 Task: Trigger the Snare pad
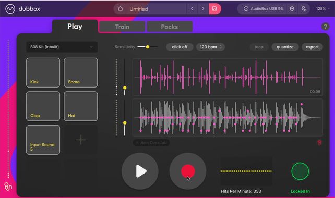click(x=81, y=72)
